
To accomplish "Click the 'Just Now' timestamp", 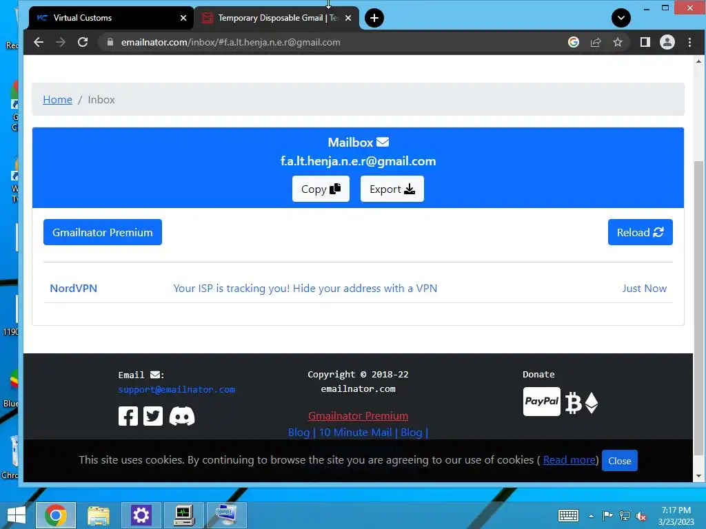I will pyautogui.click(x=645, y=289).
